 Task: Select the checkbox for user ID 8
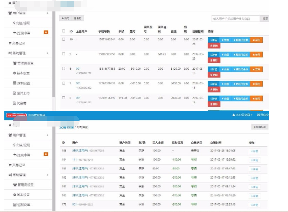tap(64, 69)
